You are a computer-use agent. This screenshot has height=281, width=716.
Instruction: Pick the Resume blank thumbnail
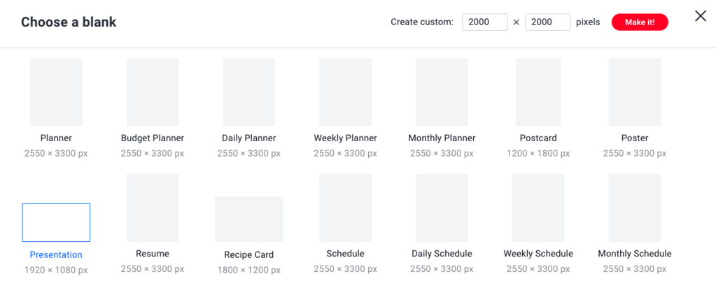pos(153,208)
